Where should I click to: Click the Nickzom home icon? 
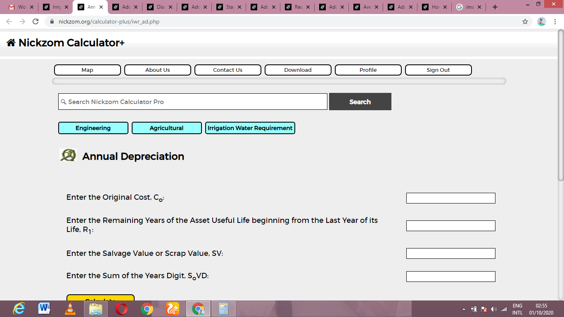pos(11,43)
